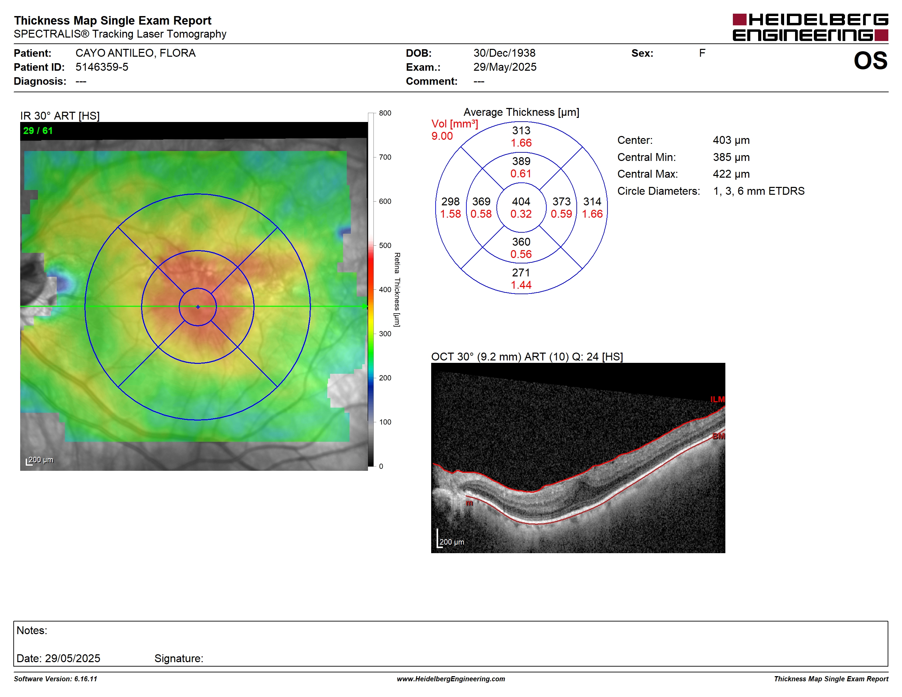The width and height of the screenshot is (902, 697).
Task: Click the OS eye indicator
Action: pyautogui.click(x=870, y=61)
